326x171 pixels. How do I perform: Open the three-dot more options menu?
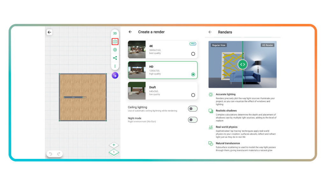coord(115,66)
